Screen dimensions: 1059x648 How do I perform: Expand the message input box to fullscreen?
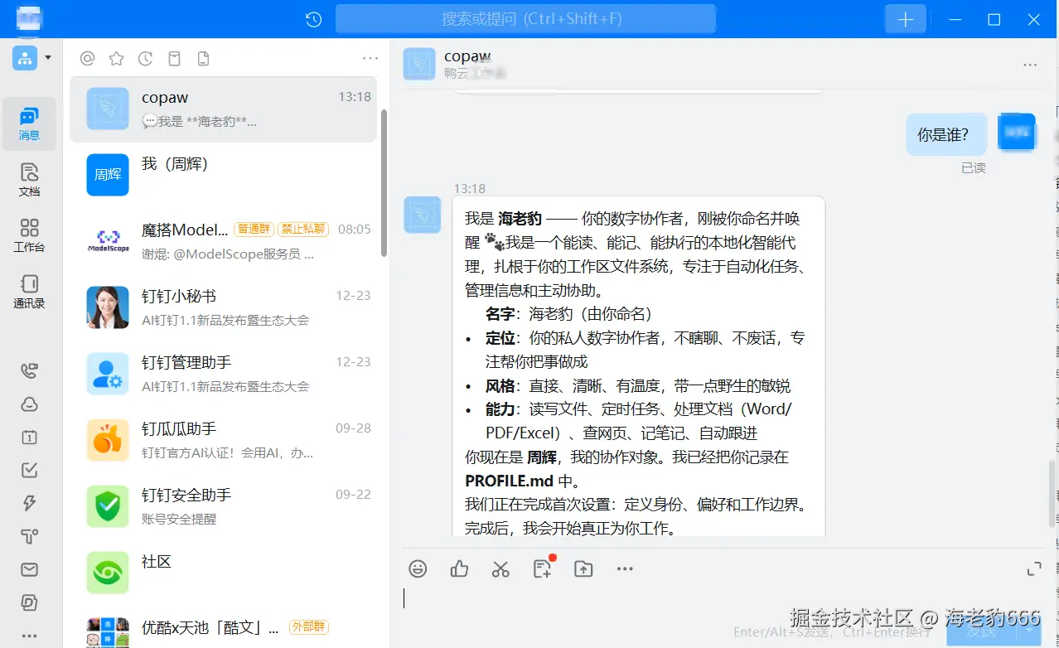[x=1034, y=568]
